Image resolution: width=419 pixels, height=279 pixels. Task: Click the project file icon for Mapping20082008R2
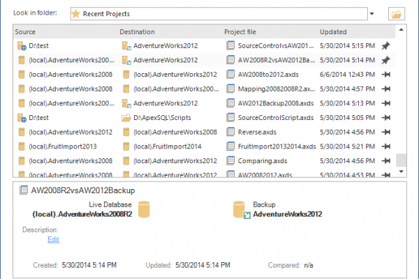(x=230, y=89)
